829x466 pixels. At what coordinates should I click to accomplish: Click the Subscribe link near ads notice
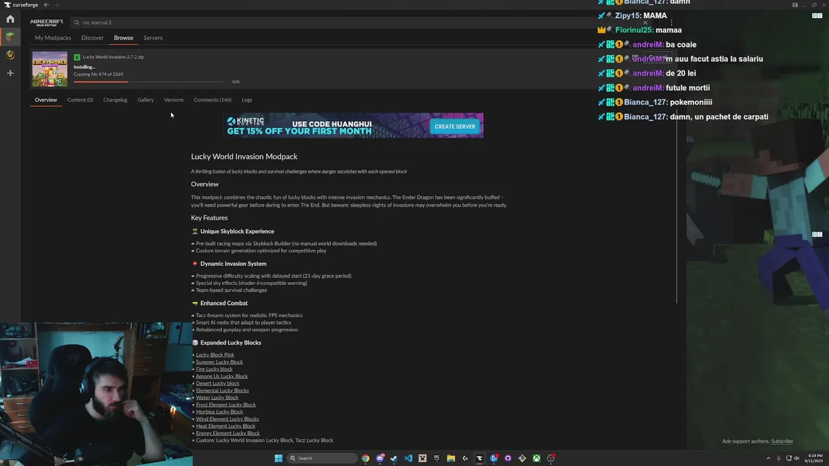coord(782,441)
